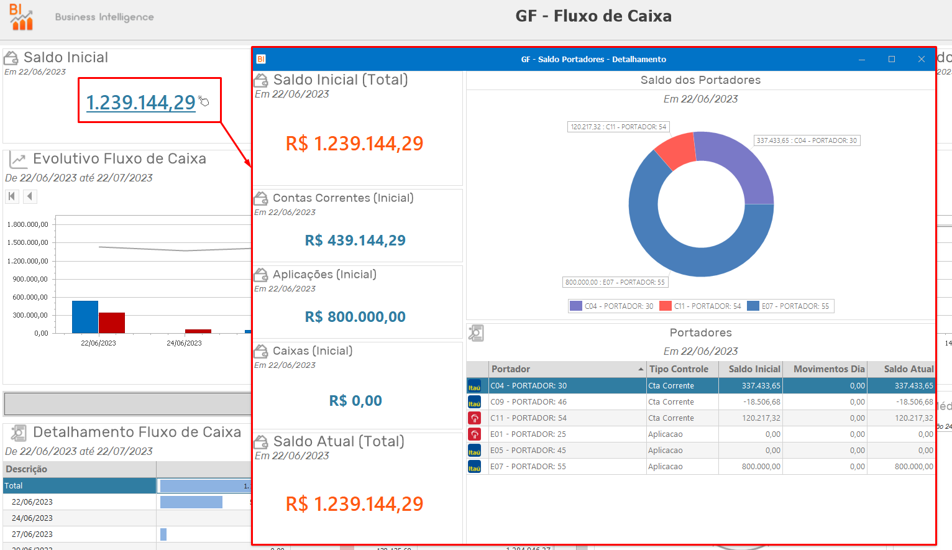Click the blue bar for 22/06/2023

tap(85, 317)
